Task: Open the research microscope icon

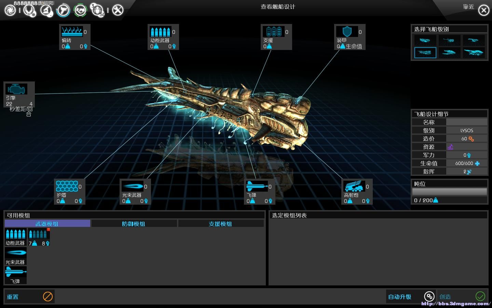Action: (x=46, y=10)
